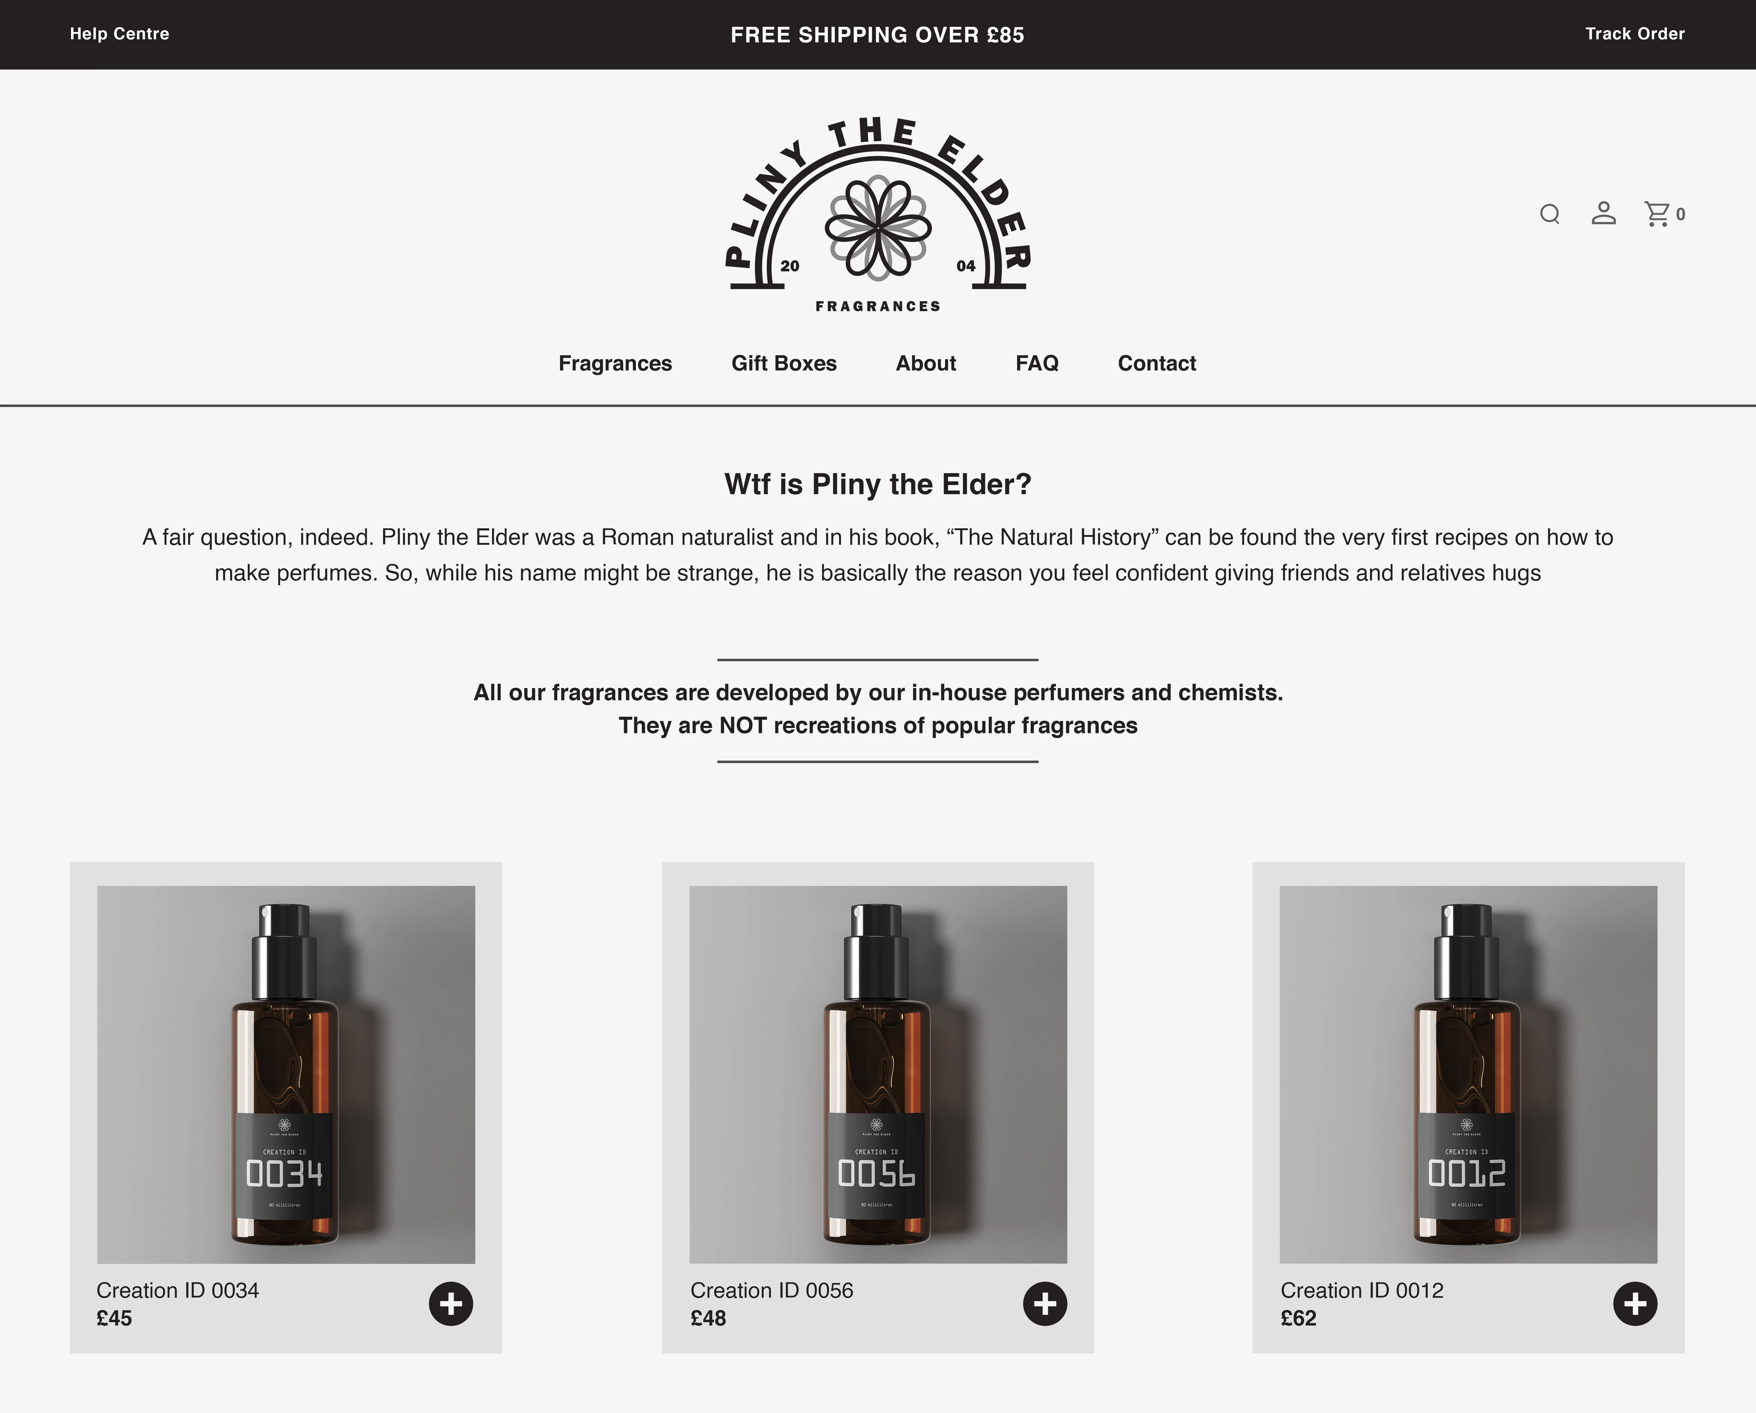
Task: Open the FAQ navigation link
Action: coord(1037,363)
